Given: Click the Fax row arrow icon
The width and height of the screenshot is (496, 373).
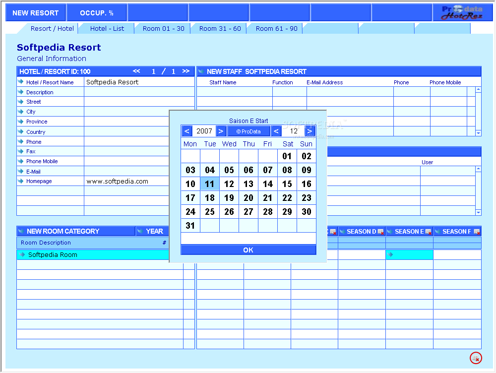Looking at the screenshot, I should click(x=21, y=151).
